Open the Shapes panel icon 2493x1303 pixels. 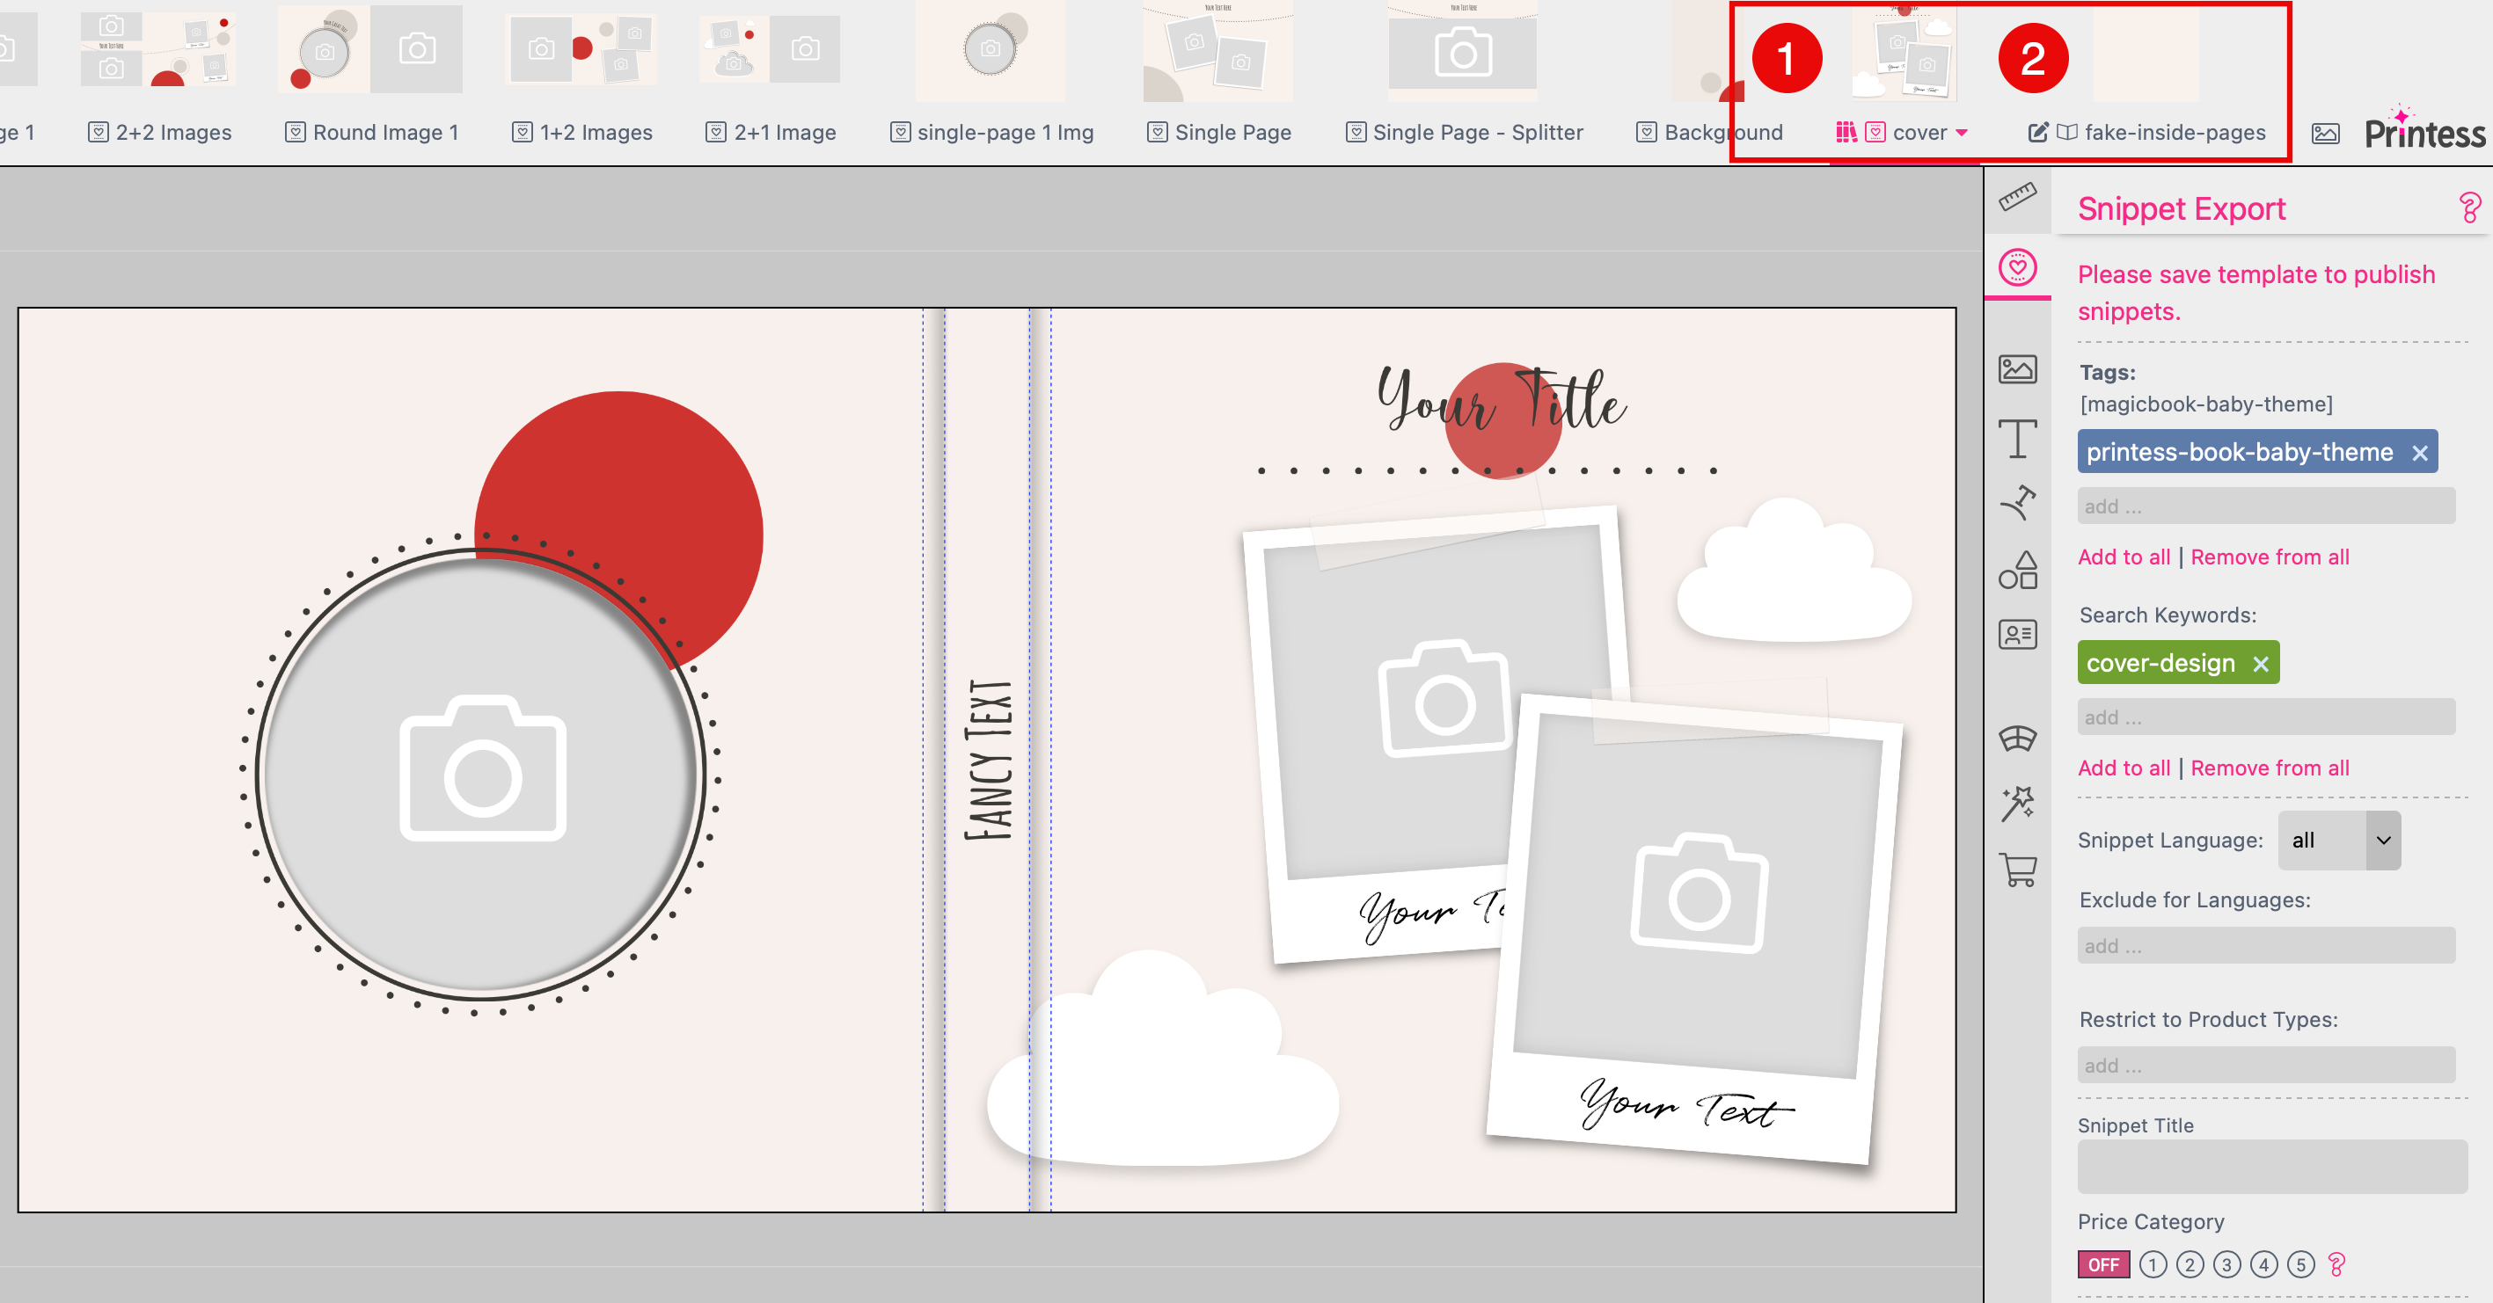pos(2019,571)
